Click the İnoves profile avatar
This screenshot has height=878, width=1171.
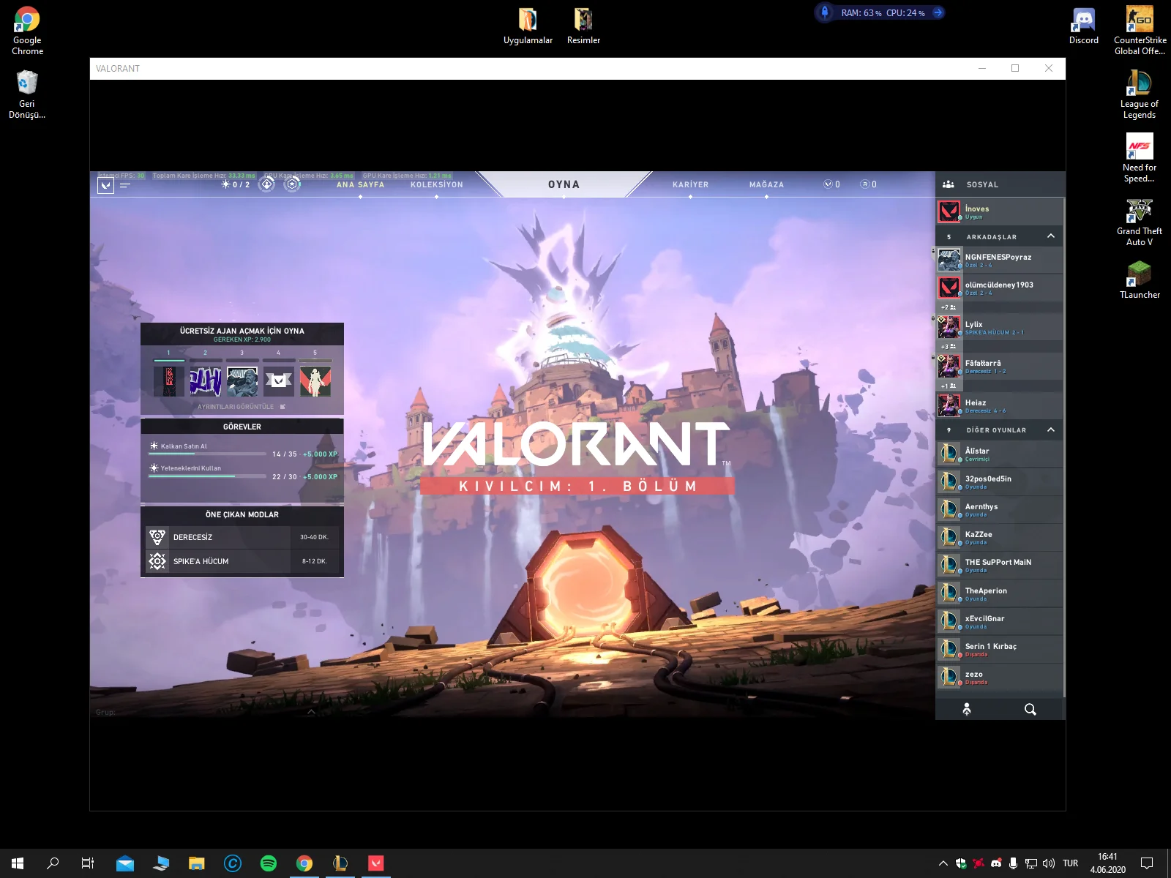tap(949, 211)
